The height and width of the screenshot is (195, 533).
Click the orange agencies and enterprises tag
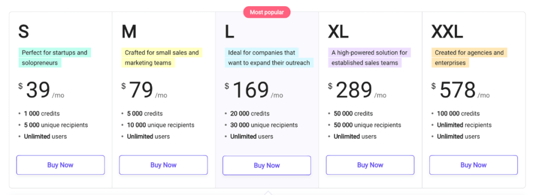(x=469, y=58)
